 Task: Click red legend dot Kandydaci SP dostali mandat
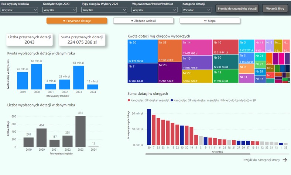pos(129,100)
